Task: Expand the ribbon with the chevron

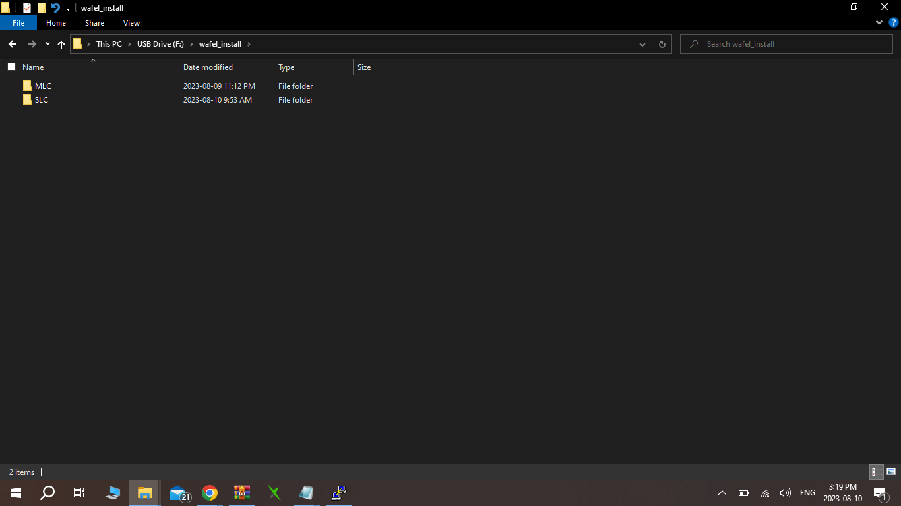Action: [x=879, y=23]
